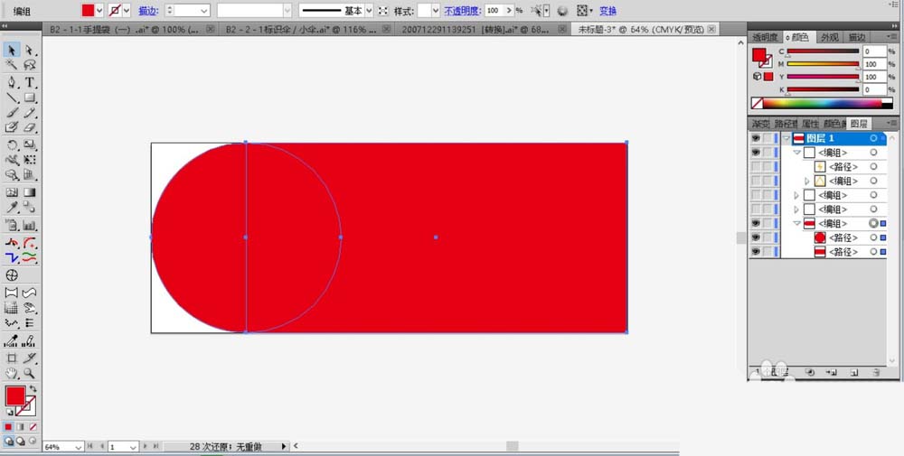Collapse the 图层 1 layer triangle
This screenshot has height=456, width=904.
(x=786, y=139)
